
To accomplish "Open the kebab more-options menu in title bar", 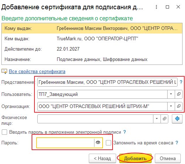I will point(156,7).
